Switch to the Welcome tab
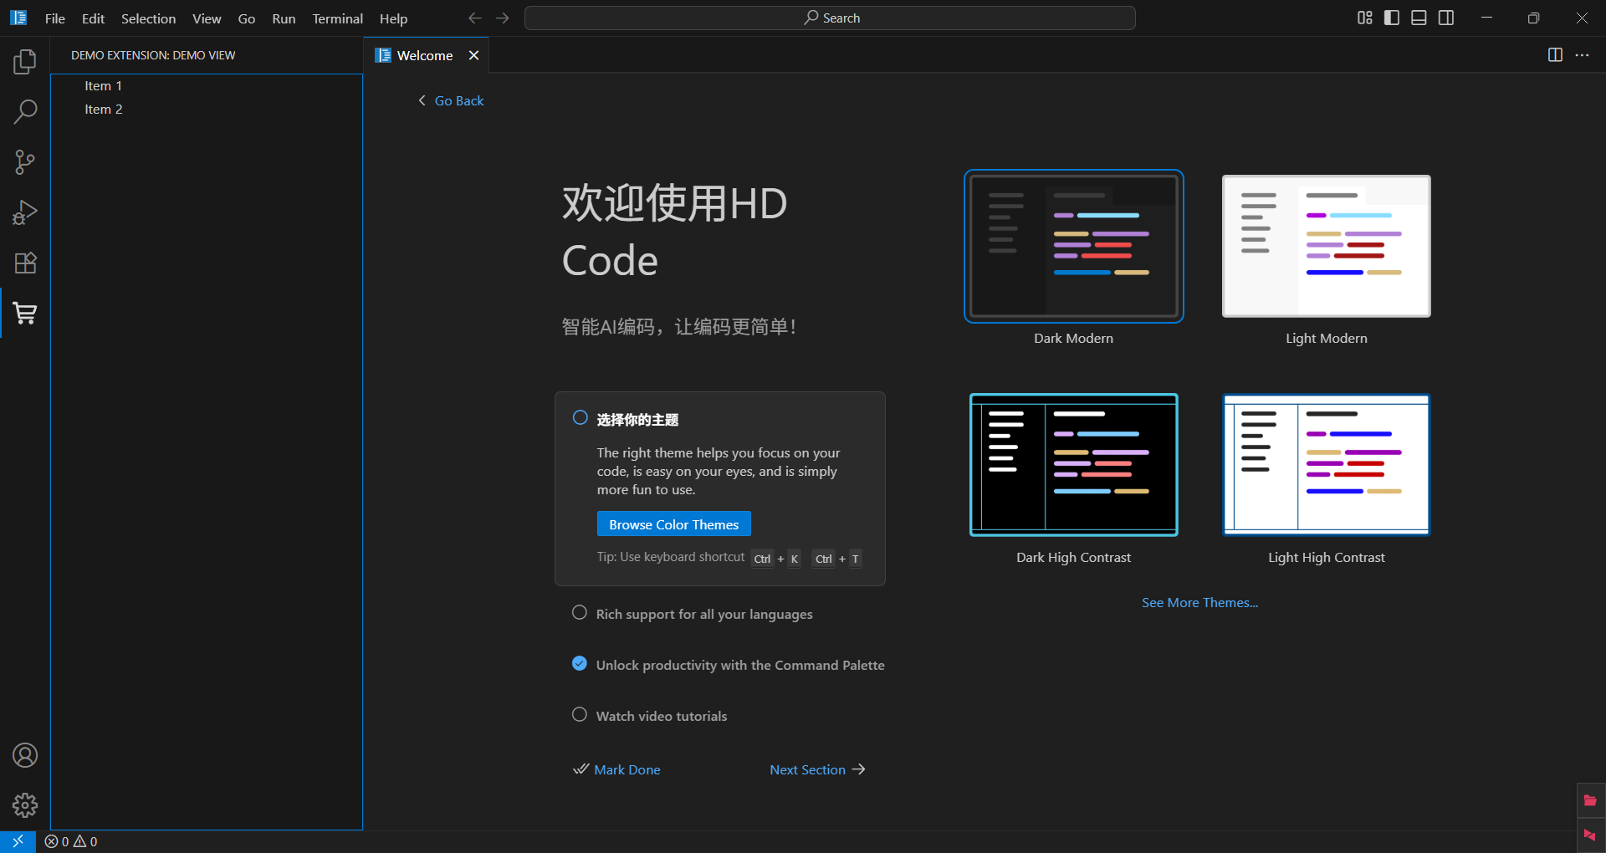 [423, 54]
